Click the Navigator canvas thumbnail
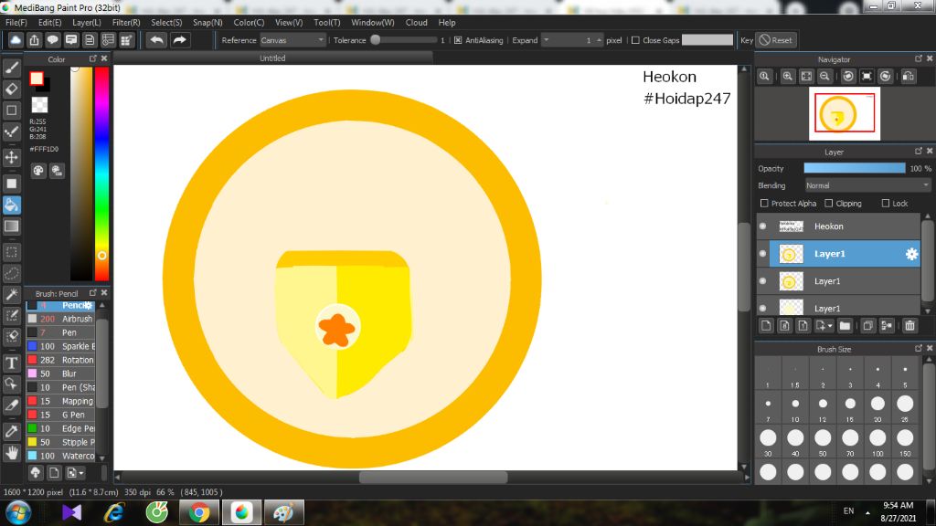936x526 pixels. pyautogui.click(x=844, y=114)
